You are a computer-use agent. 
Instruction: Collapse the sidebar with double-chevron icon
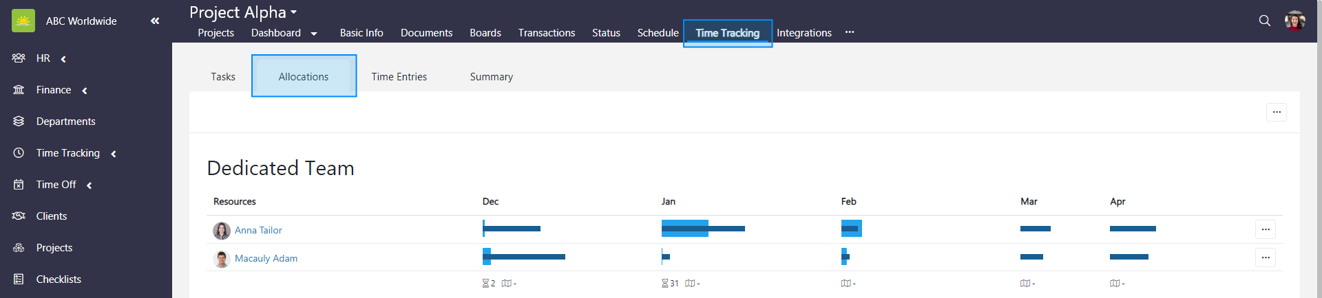[155, 21]
